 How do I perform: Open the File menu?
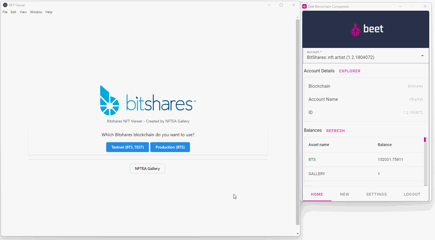tap(5, 12)
